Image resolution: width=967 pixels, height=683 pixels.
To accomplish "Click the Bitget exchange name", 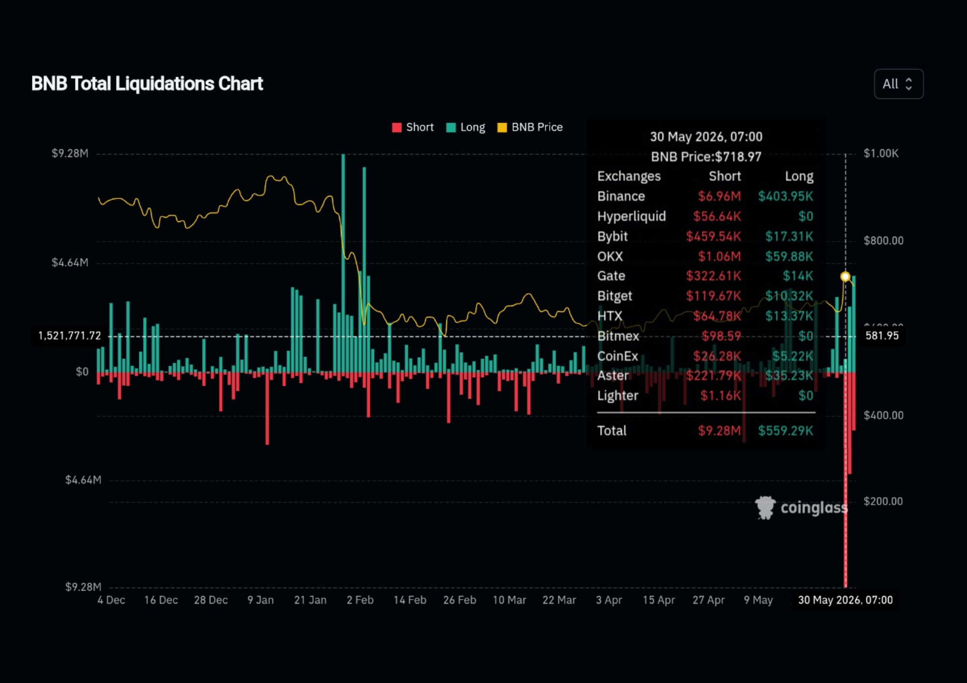I will [x=615, y=296].
